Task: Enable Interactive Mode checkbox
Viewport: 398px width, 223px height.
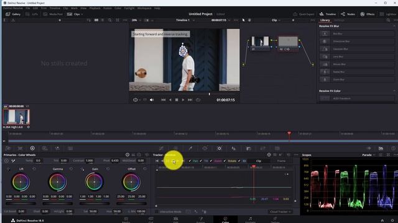Action: click(x=157, y=212)
